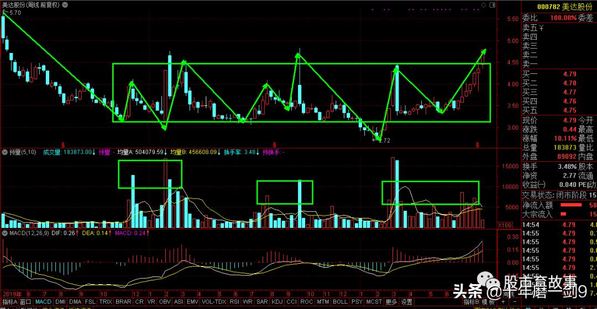This screenshot has width=597, height=309.
Task: Switch to the OBV indicator tab
Action: 165,302
